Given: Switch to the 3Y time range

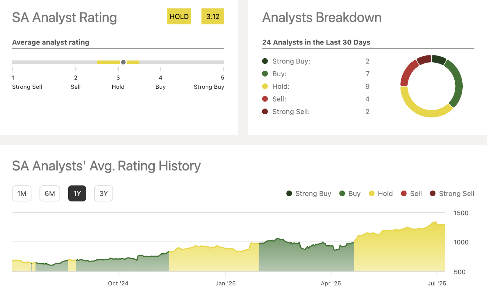Looking at the screenshot, I should (x=103, y=193).
